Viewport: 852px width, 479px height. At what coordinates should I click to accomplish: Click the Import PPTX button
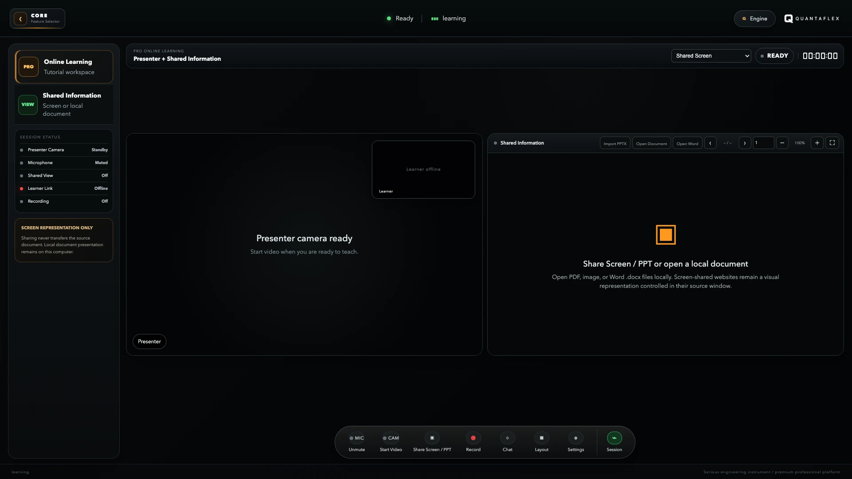(x=615, y=143)
